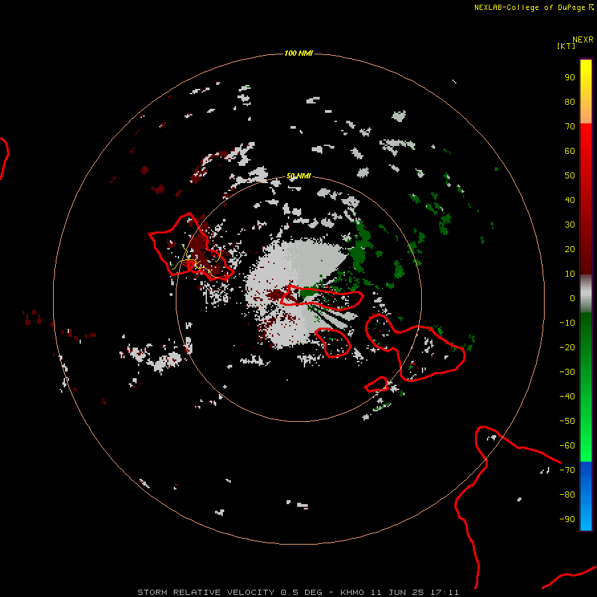Image resolution: width=597 pixels, height=597 pixels.
Task: Click the blue band of the color bar
Action: (x=586, y=496)
